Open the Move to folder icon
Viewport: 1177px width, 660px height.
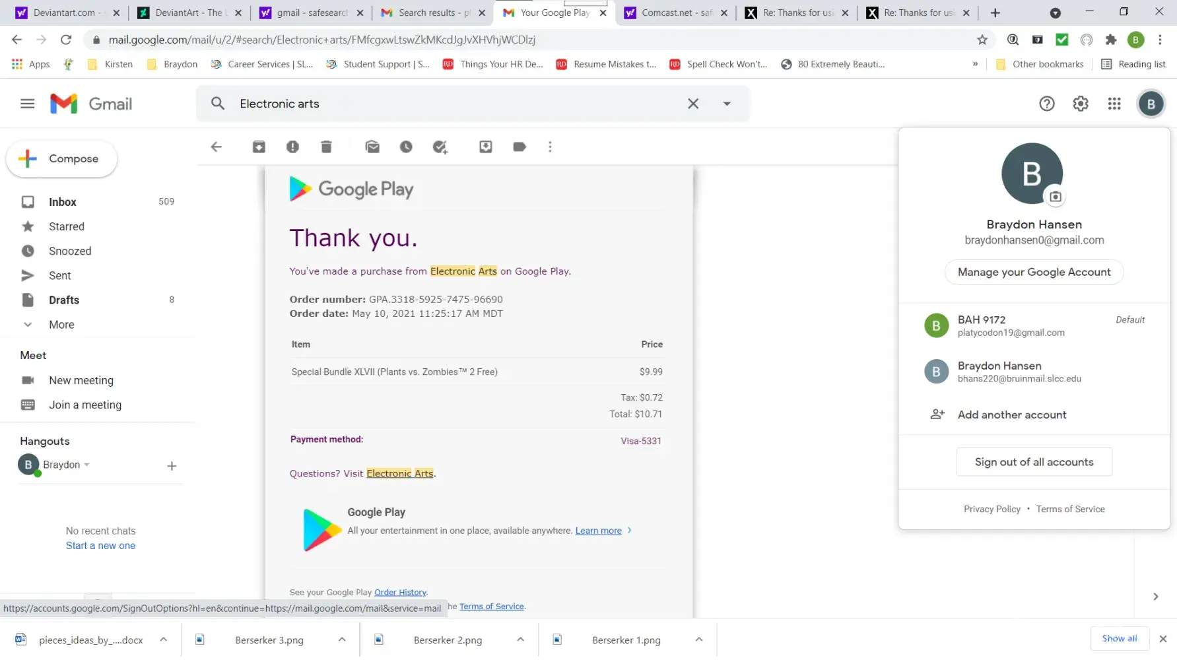pyautogui.click(x=486, y=147)
